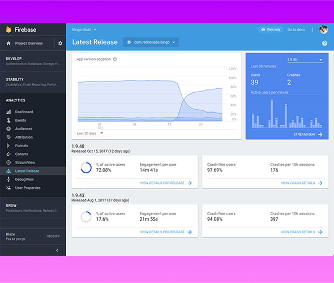
Task: Click the Attribution sidebar icon
Action: point(8,137)
